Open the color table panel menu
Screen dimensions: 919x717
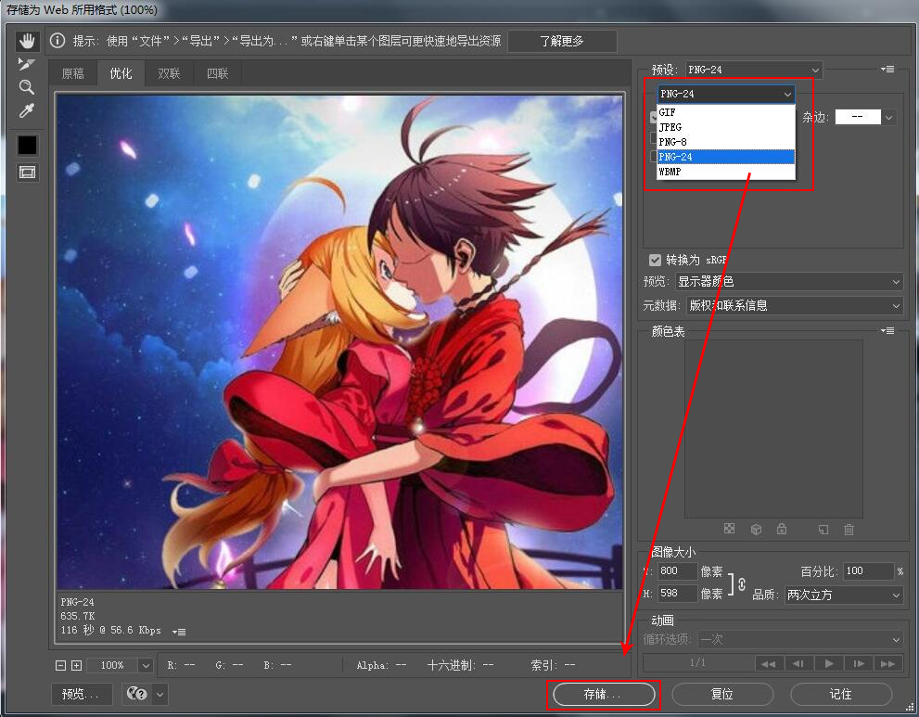pyautogui.click(x=887, y=331)
